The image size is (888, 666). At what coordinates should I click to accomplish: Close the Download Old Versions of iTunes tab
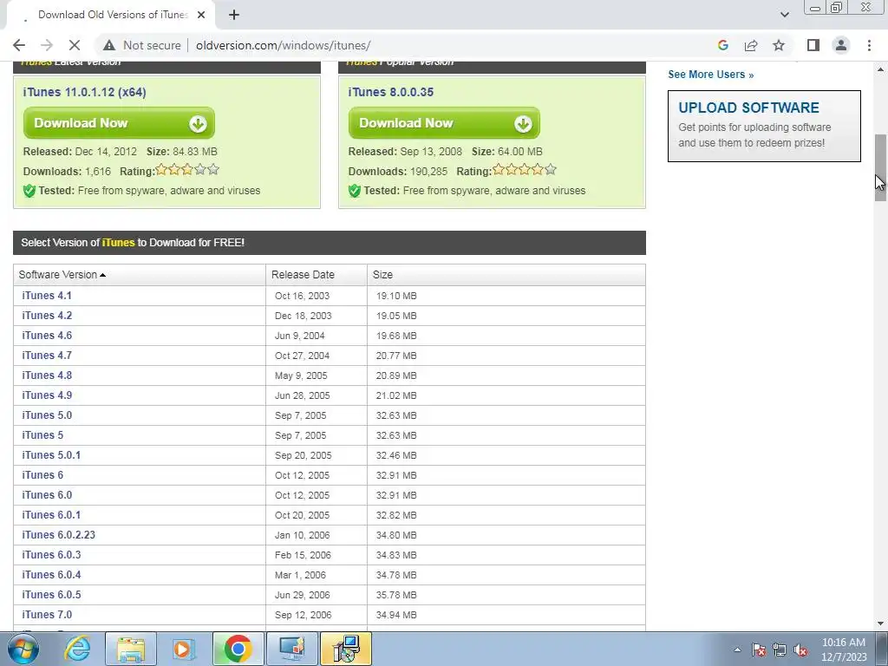tap(201, 15)
